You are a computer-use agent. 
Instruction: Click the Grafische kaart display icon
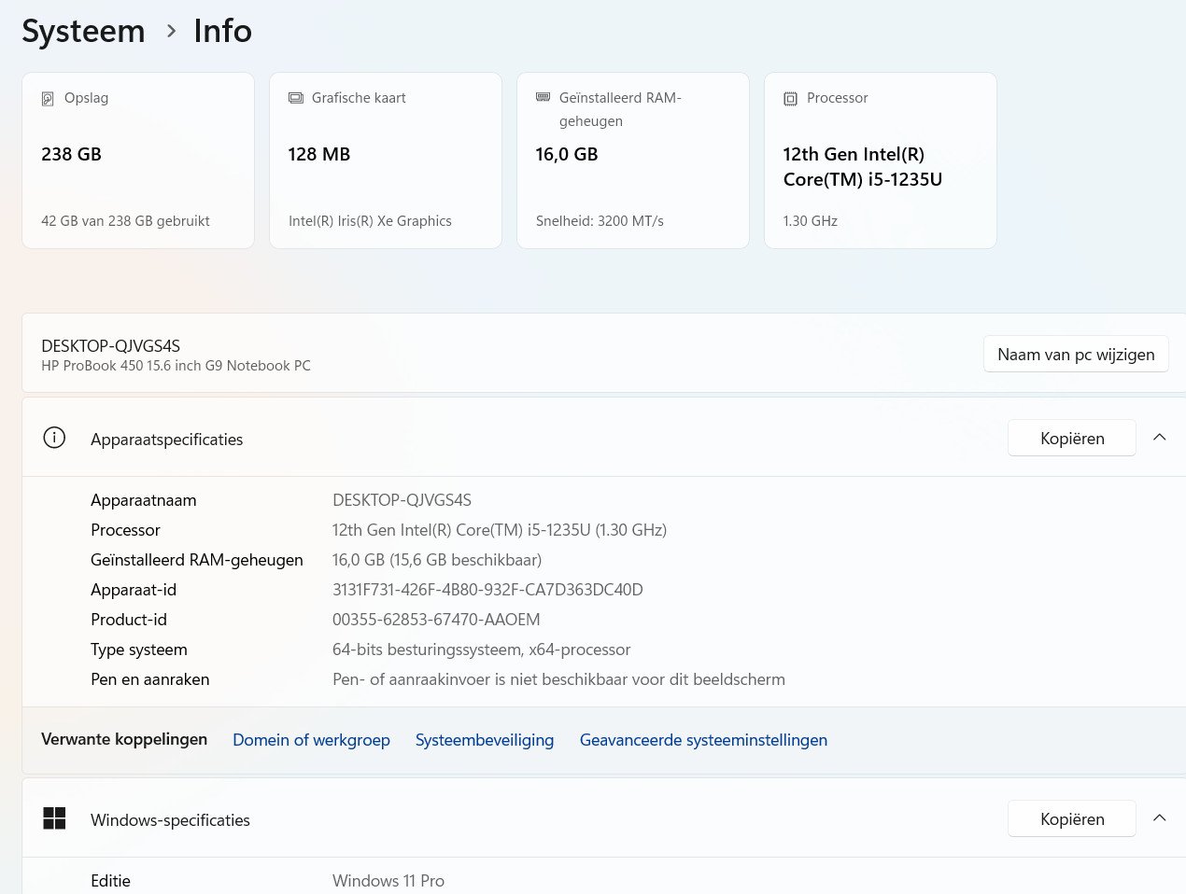296,98
